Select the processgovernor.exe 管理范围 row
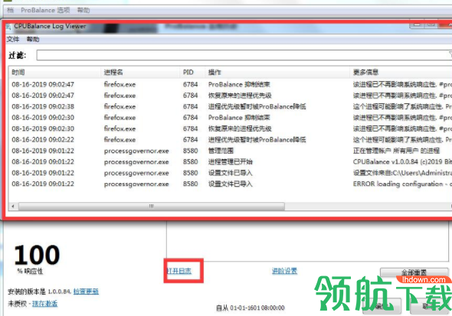 click(230, 151)
